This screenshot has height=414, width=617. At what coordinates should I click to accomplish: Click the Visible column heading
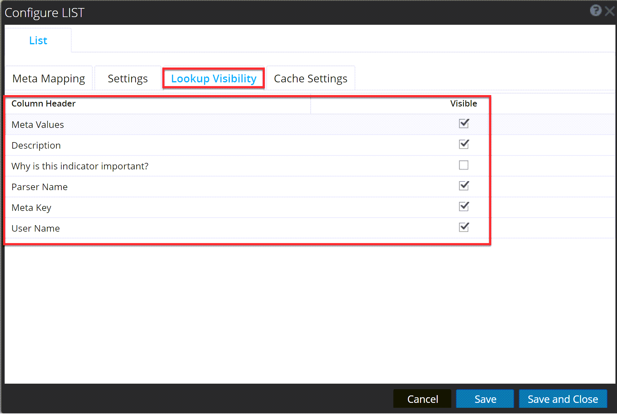tap(463, 104)
